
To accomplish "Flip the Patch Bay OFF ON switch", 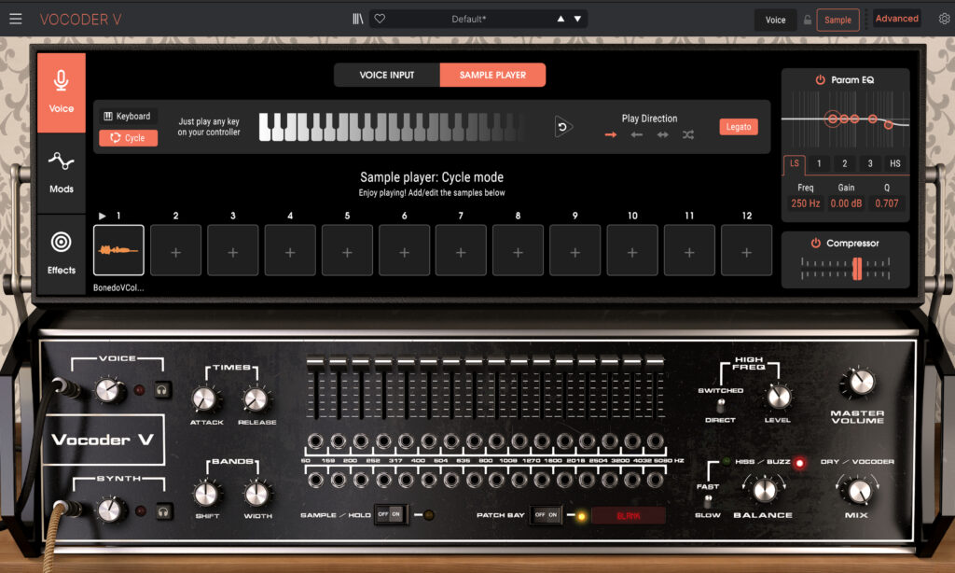I will point(546,514).
